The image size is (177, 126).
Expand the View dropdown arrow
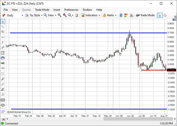pyautogui.click(x=56, y=15)
